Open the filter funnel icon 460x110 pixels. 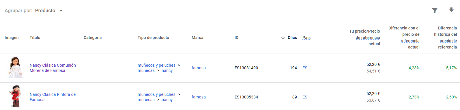click(x=435, y=11)
